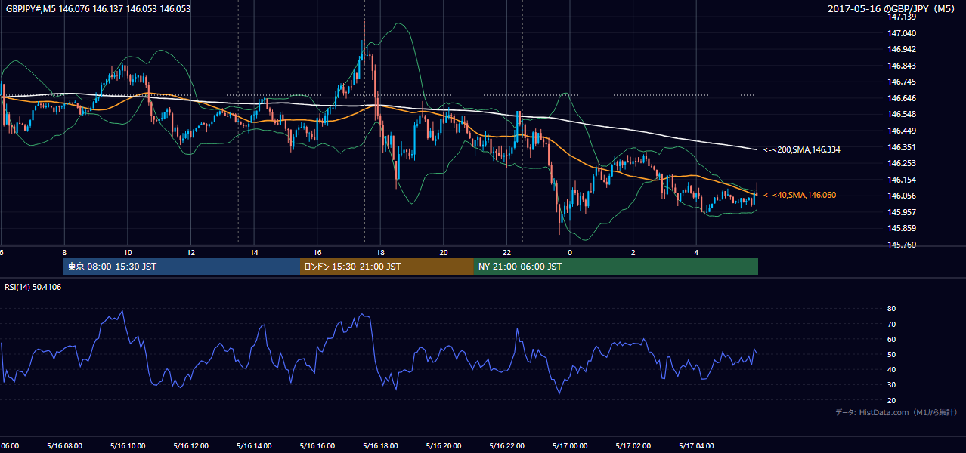Click the price axis value 146.154
Image resolution: width=966 pixels, height=453 pixels.
click(x=902, y=180)
